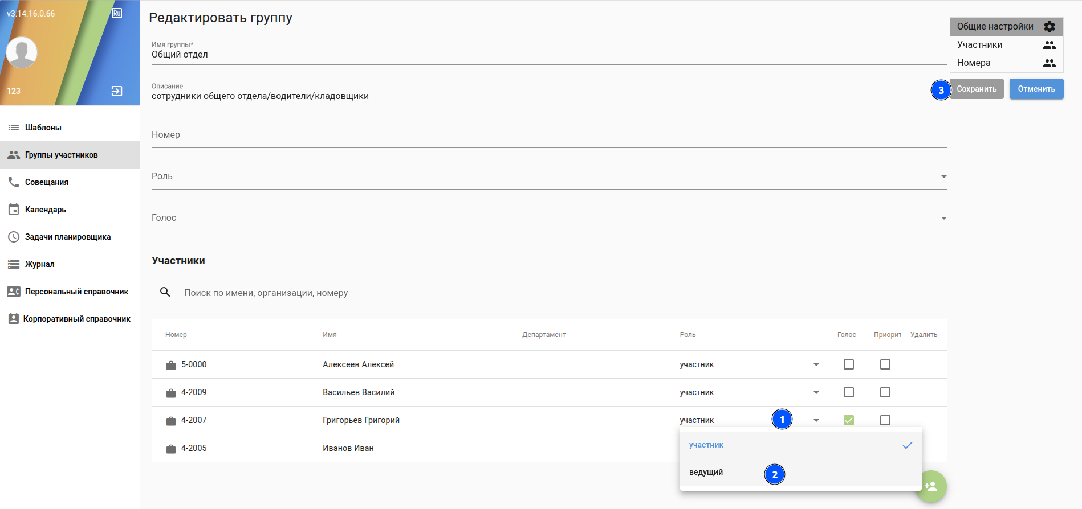Click the briefcase icon for number 4-2005
The width and height of the screenshot is (1082, 509).
click(170, 449)
